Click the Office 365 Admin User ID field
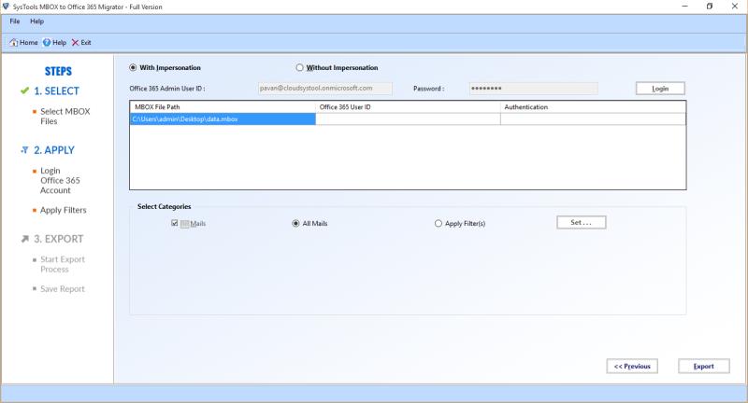The image size is (748, 403). click(x=324, y=88)
